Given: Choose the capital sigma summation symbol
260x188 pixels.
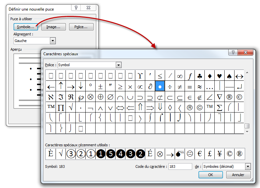Looking at the screenshot, I should (x=219, y=107).
